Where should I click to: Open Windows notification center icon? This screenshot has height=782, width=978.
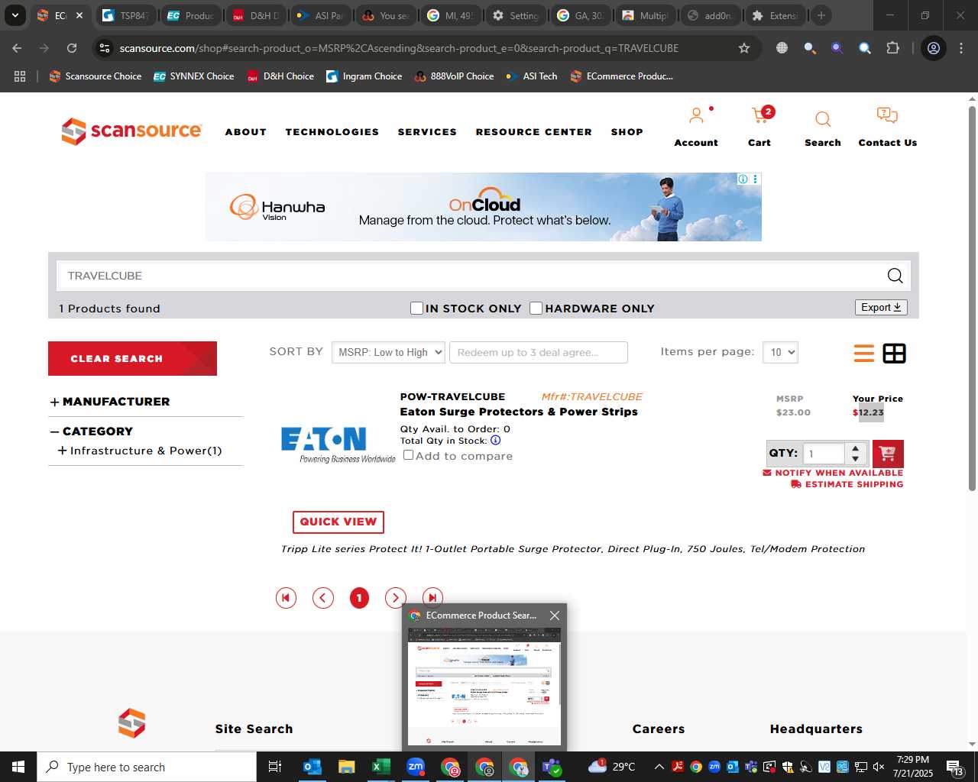click(955, 767)
